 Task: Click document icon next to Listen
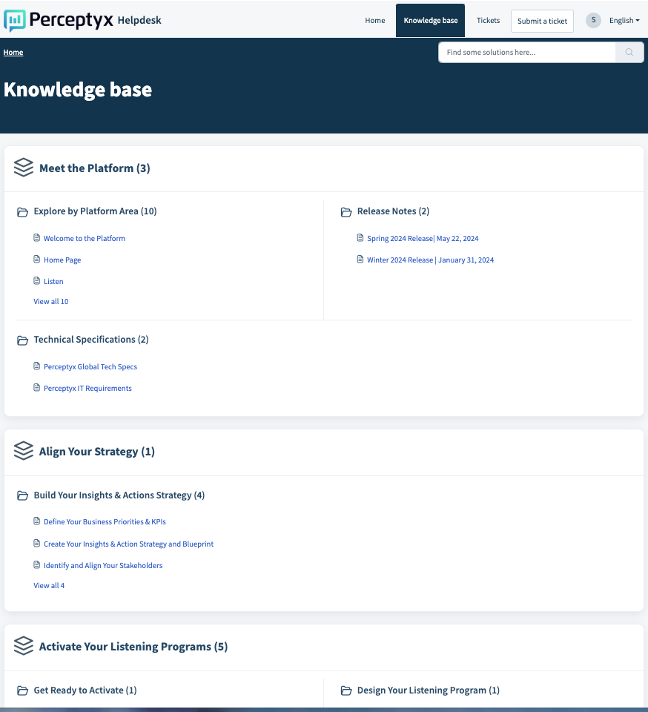(x=37, y=280)
